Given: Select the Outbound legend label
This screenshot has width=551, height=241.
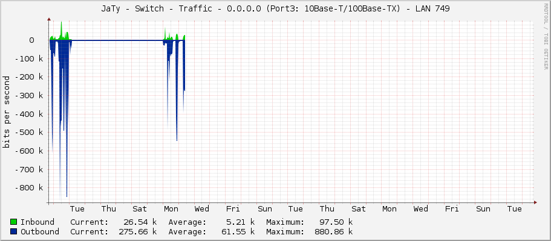Looking at the screenshot, I should pyautogui.click(x=40, y=231).
